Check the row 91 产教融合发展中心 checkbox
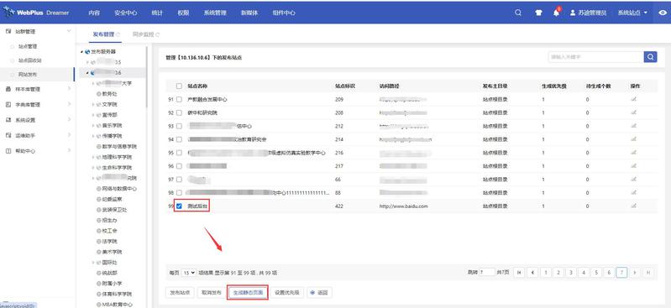 [x=179, y=99]
